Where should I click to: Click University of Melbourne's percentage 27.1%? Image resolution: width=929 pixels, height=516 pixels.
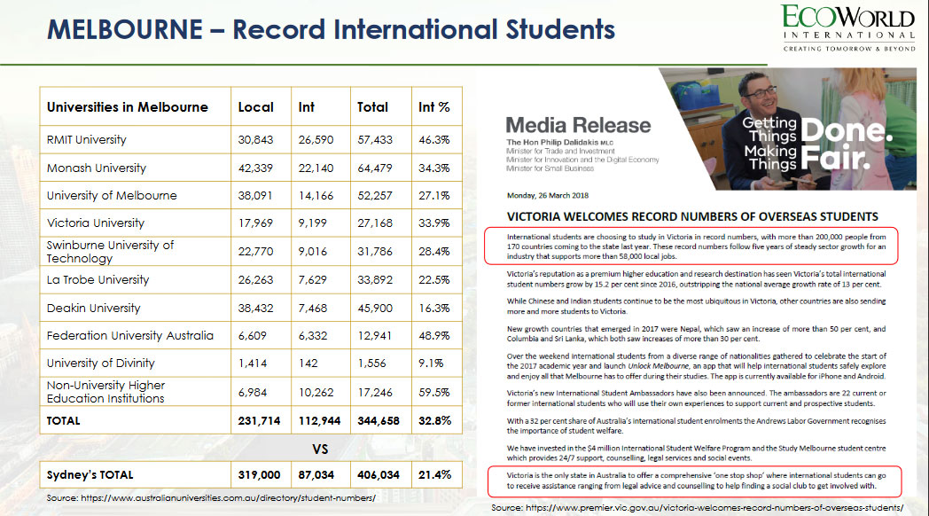point(434,196)
